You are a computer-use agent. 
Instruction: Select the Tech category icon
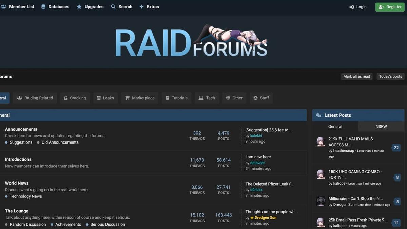tap(200, 98)
